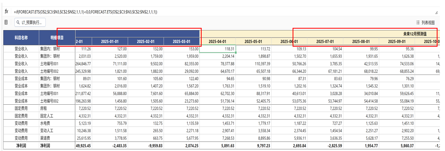Image resolution: width=445 pixels, height=151 pixels.
Task: Select the 2025-07-01 column header
Action: point(326,41)
